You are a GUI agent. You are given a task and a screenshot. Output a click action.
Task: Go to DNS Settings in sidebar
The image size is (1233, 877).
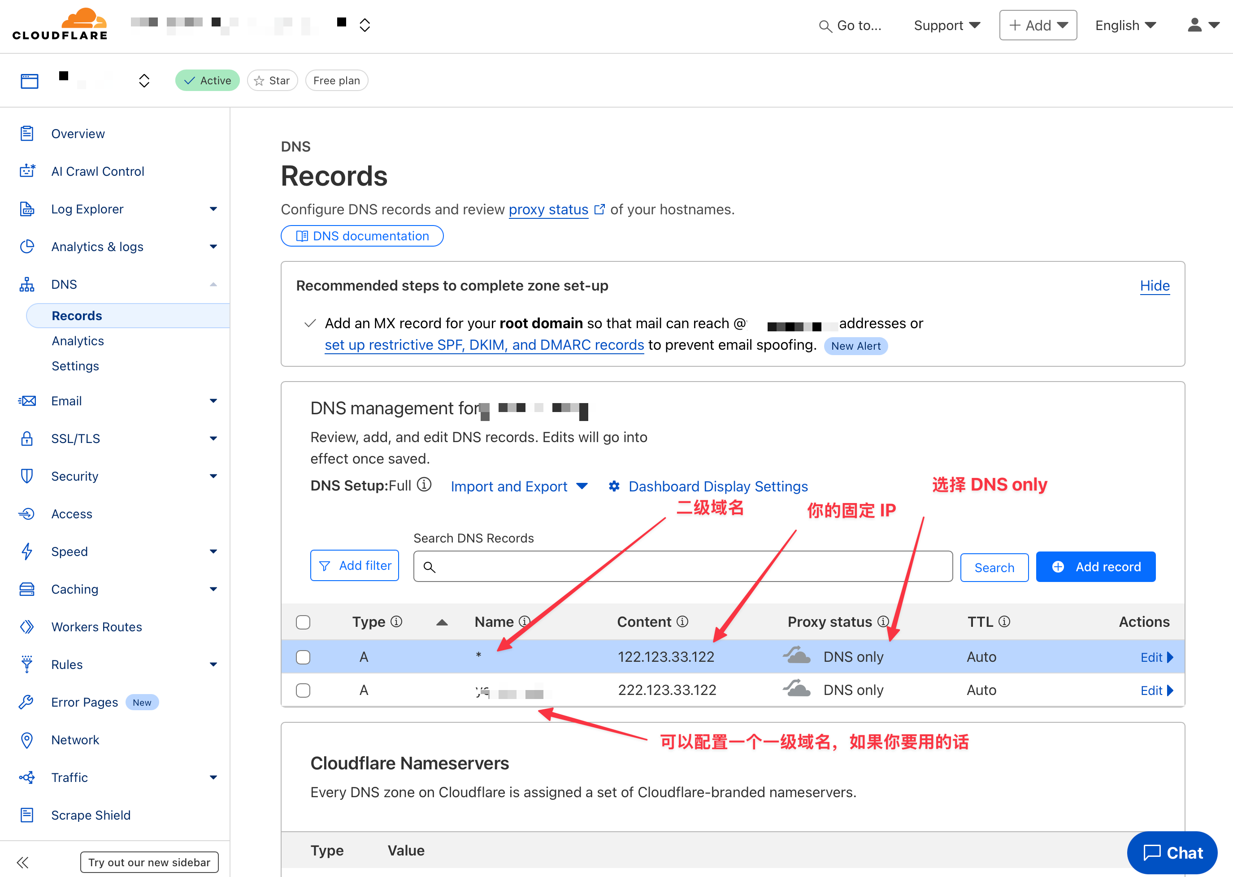coord(75,365)
